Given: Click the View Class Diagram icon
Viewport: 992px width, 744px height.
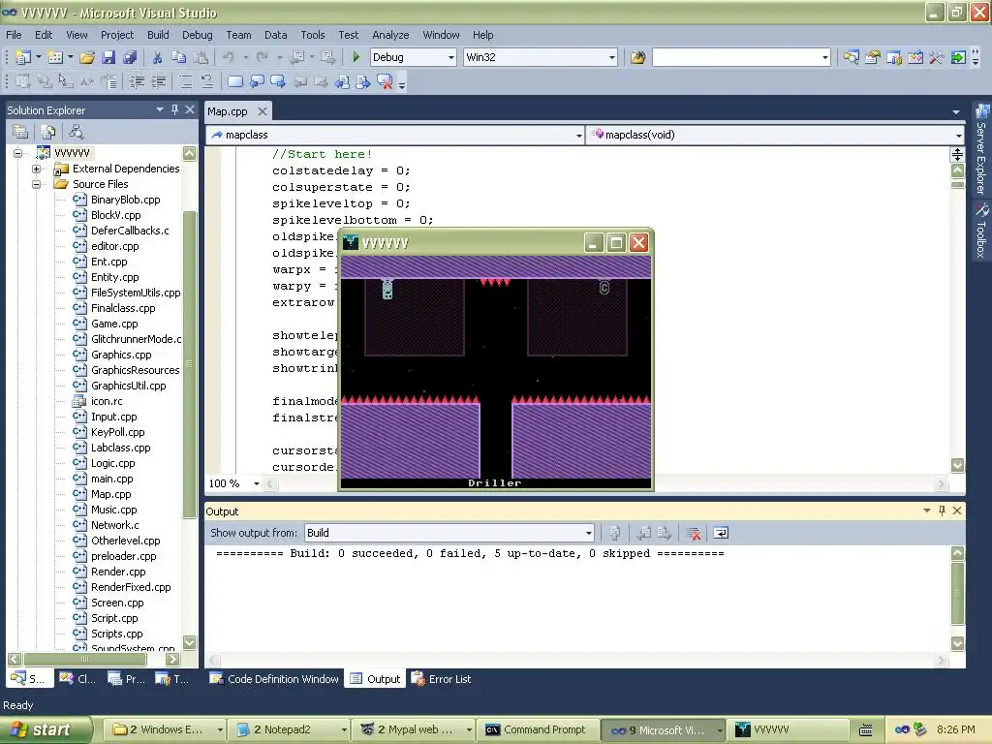Looking at the screenshot, I should [76, 132].
